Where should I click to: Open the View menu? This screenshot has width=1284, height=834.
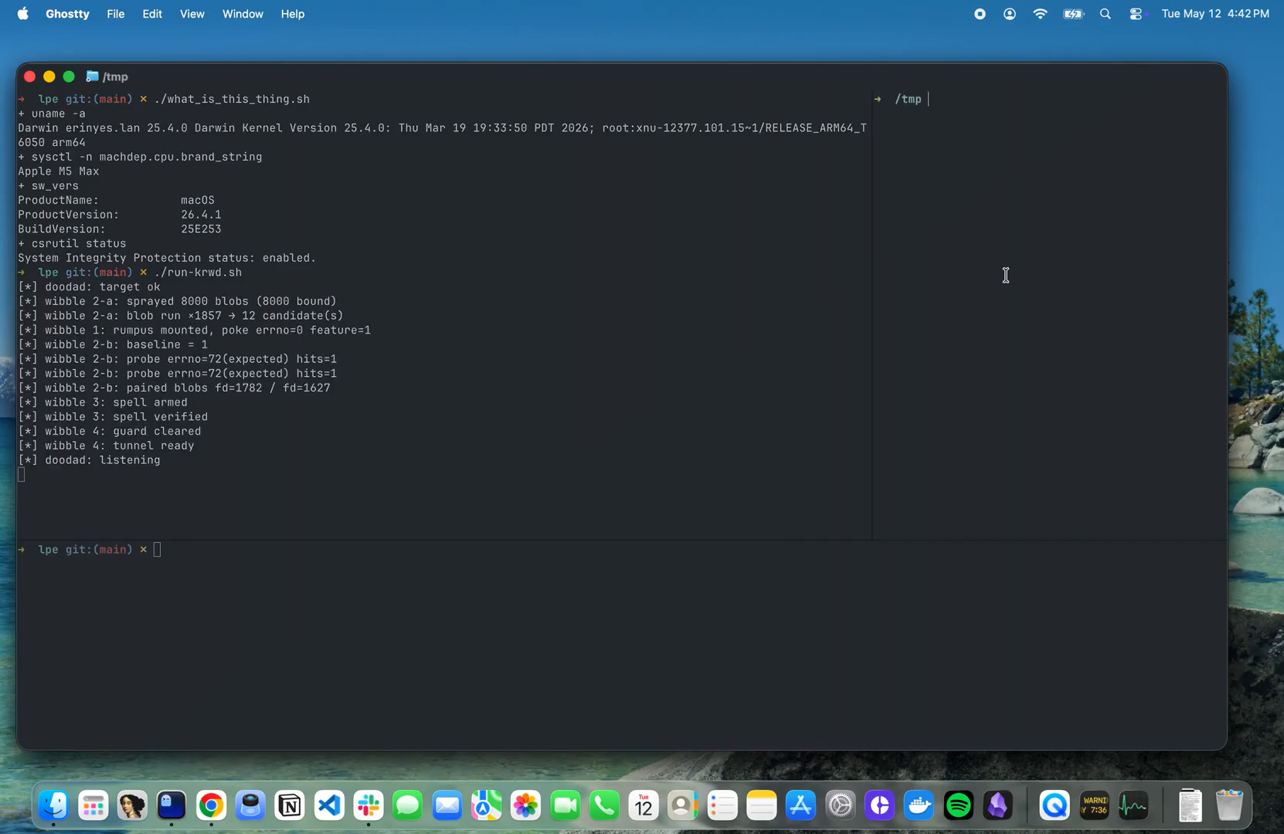(192, 14)
